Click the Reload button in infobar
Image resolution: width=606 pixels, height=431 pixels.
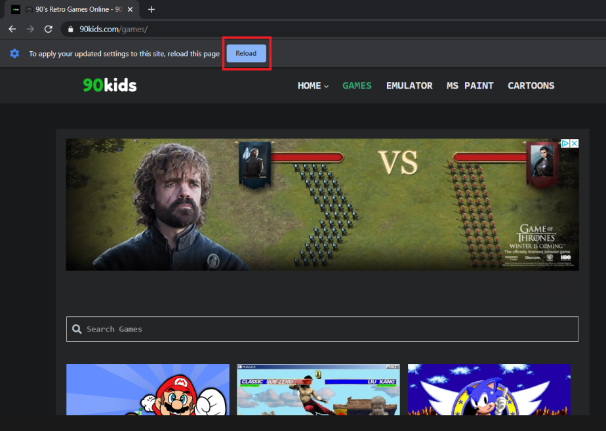(x=246, y=53)
